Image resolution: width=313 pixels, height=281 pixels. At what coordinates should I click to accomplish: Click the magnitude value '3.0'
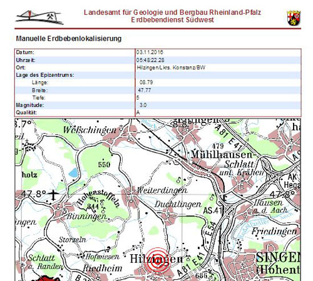coord(143,105)
